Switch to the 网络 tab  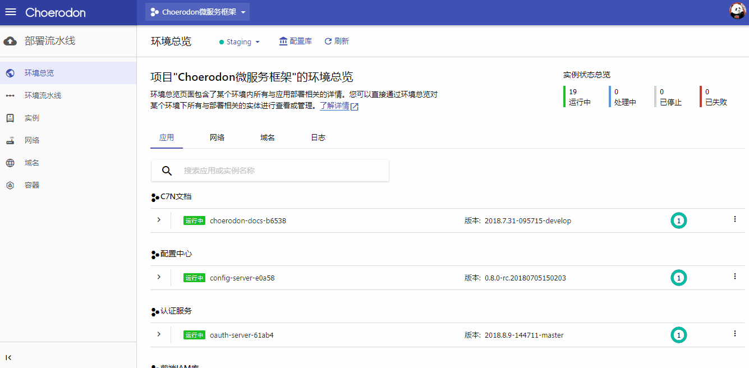coord(217,137)
